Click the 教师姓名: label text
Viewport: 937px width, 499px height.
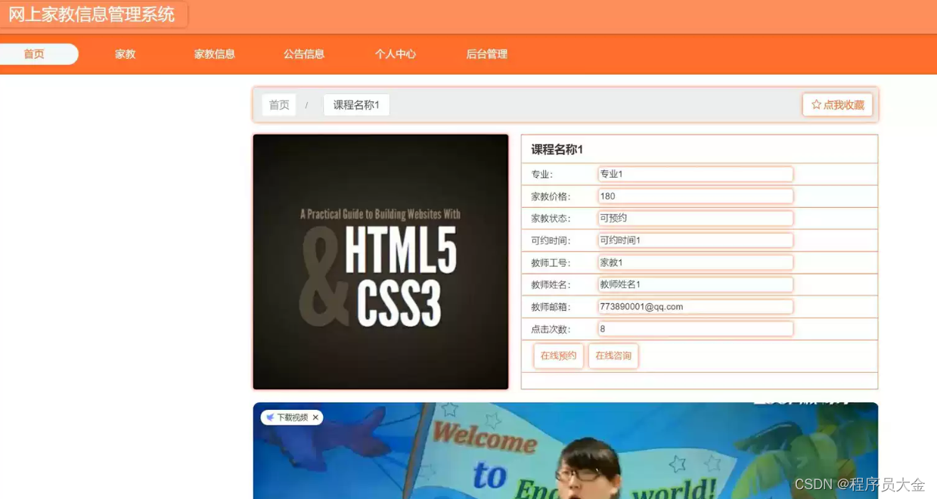point(551,285)
